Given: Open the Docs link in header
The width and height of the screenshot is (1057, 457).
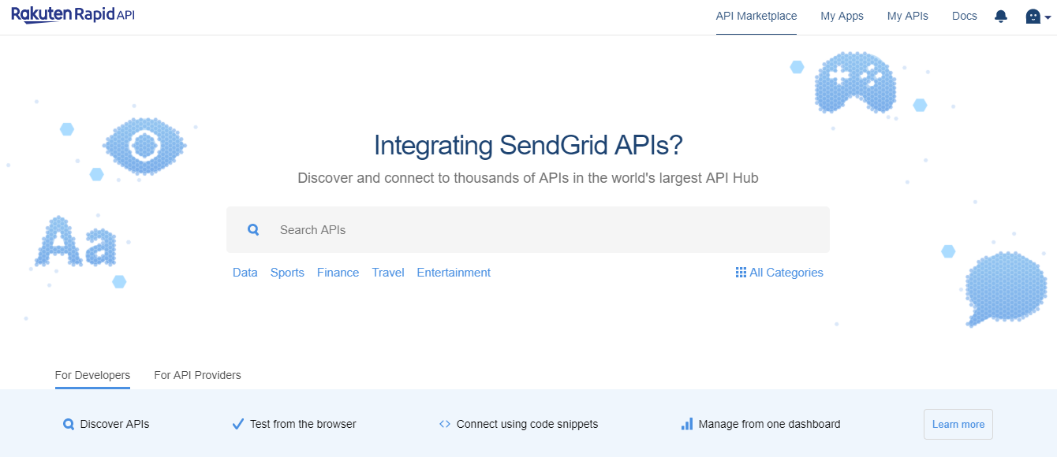Looking at the screenshot, I should pyautogui.click(x=964, y=17).
